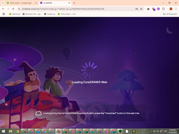Open the Sublime Text taskbar icon
179x134 pixels.
click(x=134, y=131)
